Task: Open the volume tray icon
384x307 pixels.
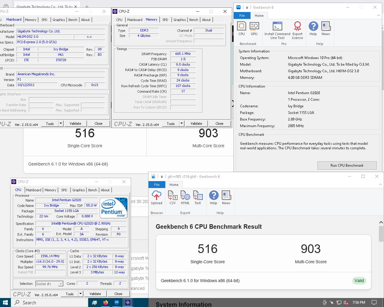Action: [346, 303]
